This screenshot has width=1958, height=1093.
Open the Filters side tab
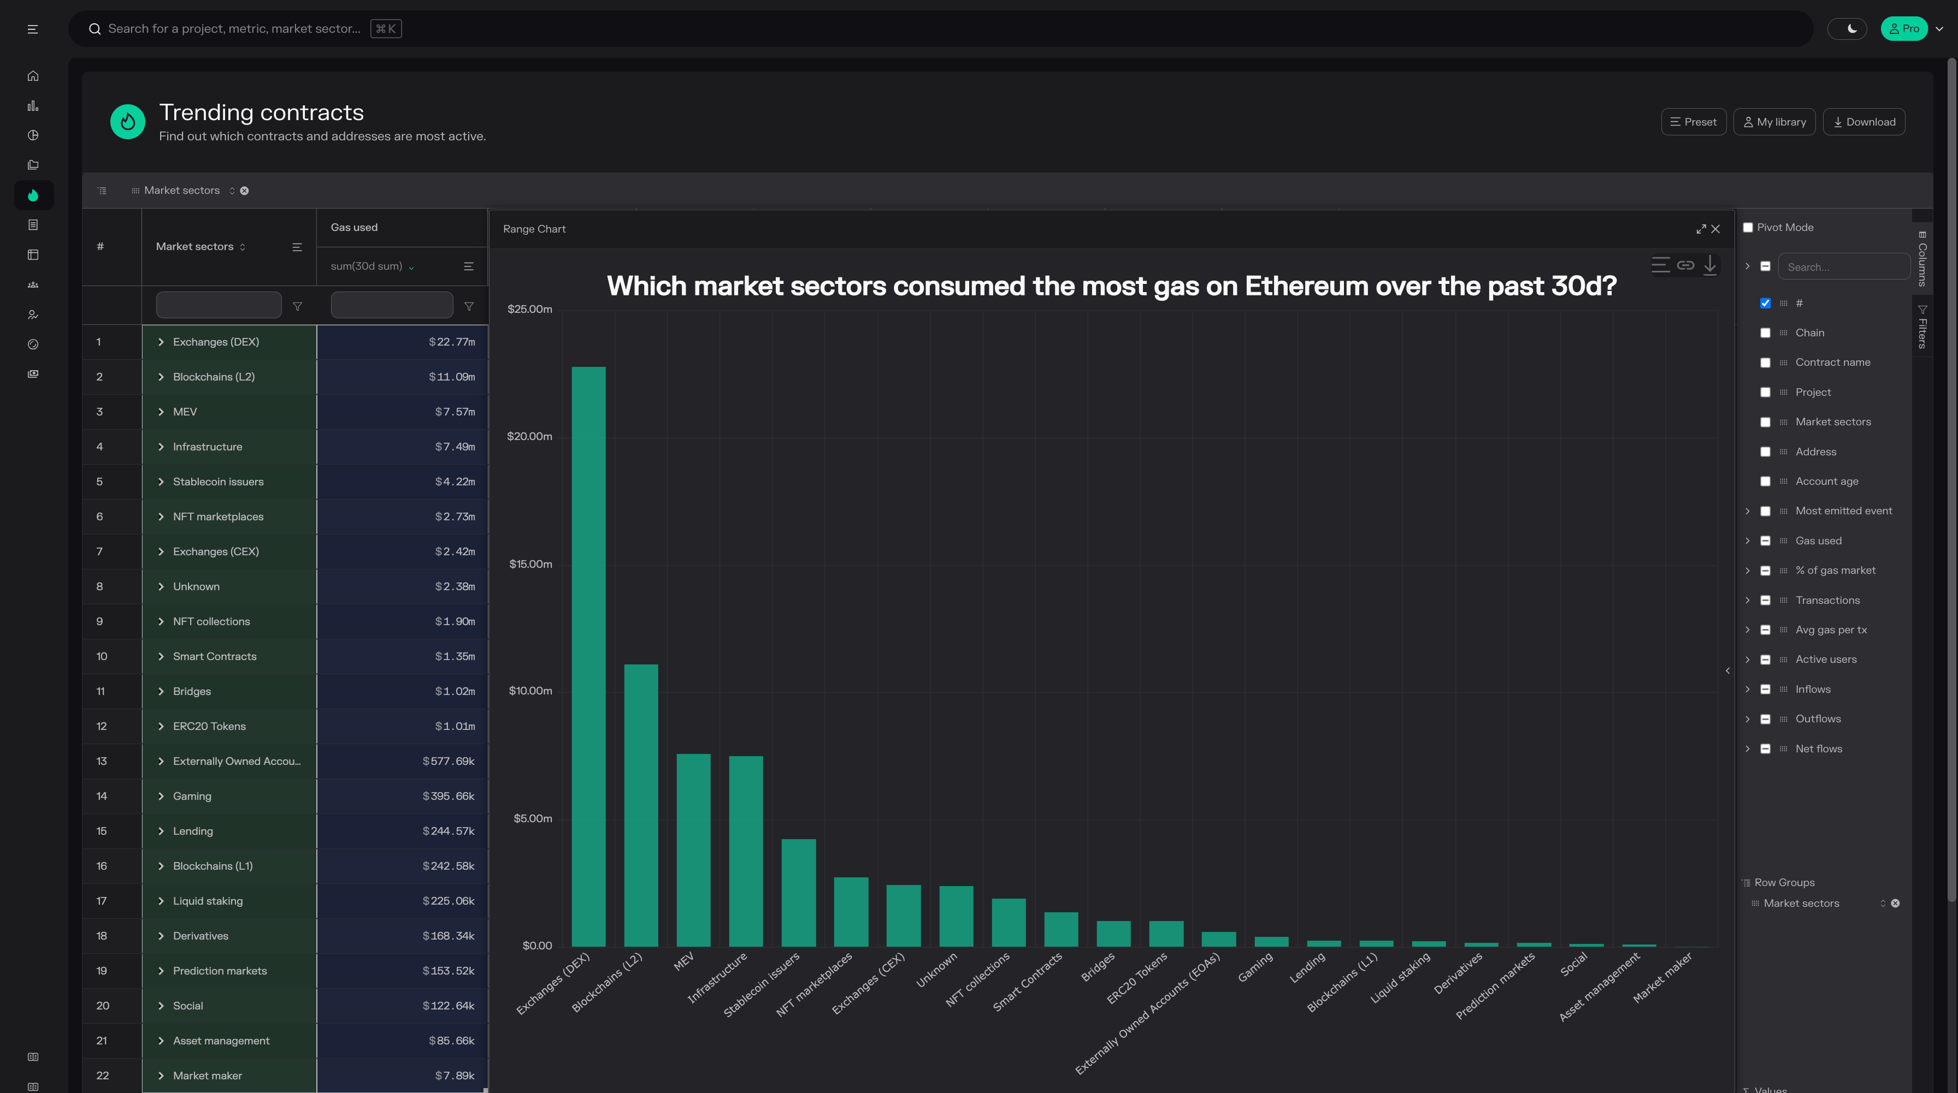tap(1921, 328)
